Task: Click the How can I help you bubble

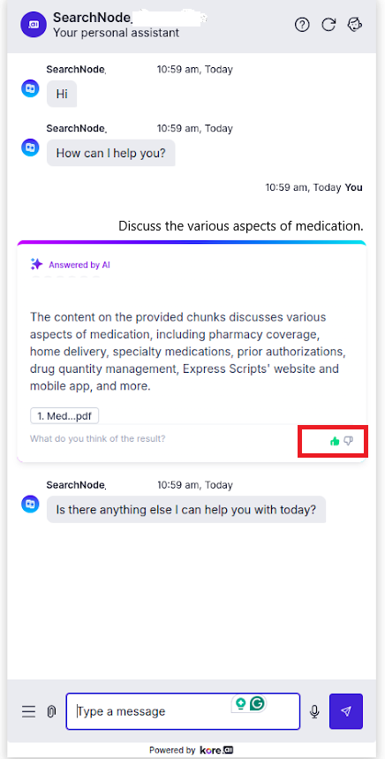Action: coord(110,153)
